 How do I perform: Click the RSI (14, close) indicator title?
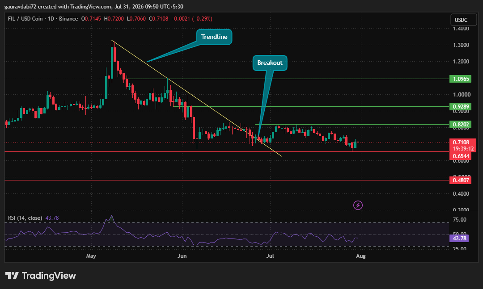[25, 218]
